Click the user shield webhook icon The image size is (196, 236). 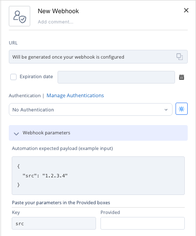pyautogui.click(x=20, y=16)
